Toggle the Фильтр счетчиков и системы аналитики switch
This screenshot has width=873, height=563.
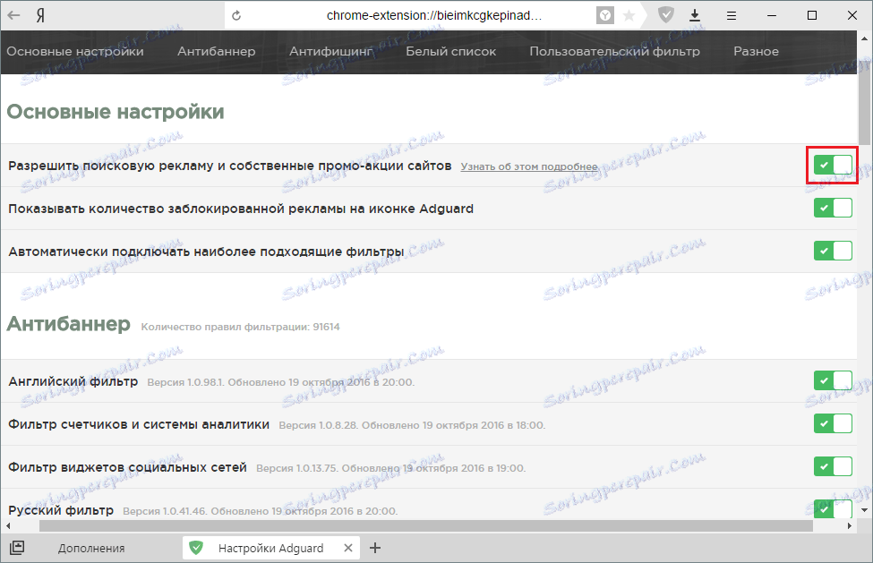pos(833,423)
